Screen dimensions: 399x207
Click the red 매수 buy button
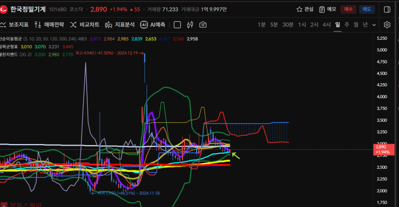(348, 9)
